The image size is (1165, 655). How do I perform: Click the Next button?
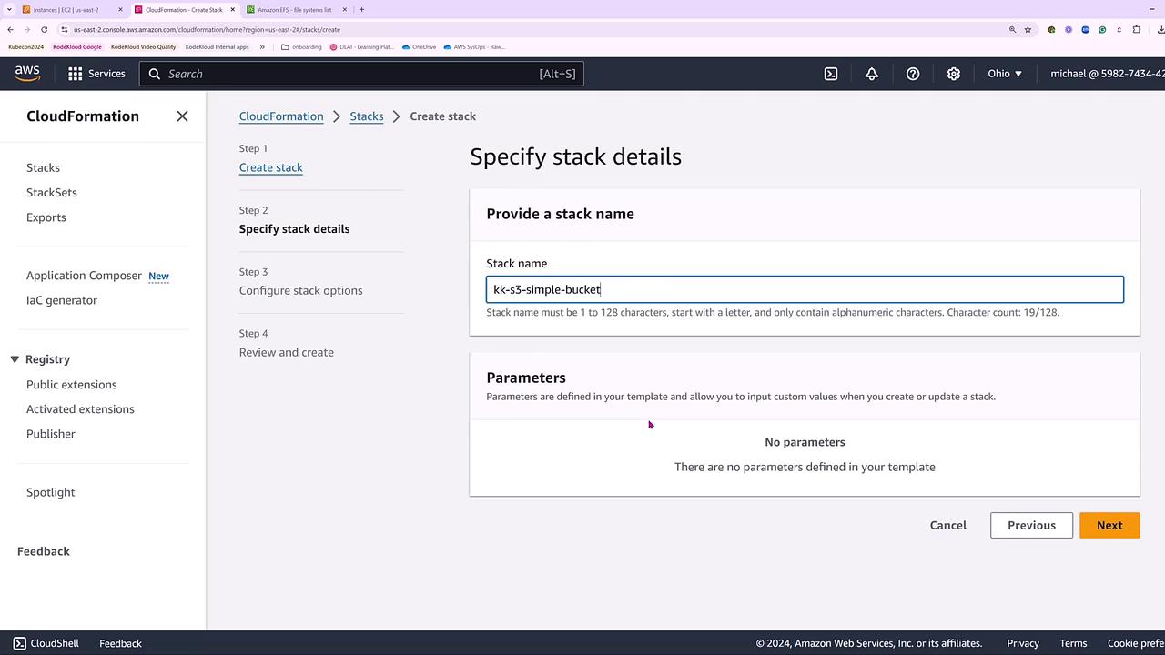pyautogui.click(x=1109, y=525)
